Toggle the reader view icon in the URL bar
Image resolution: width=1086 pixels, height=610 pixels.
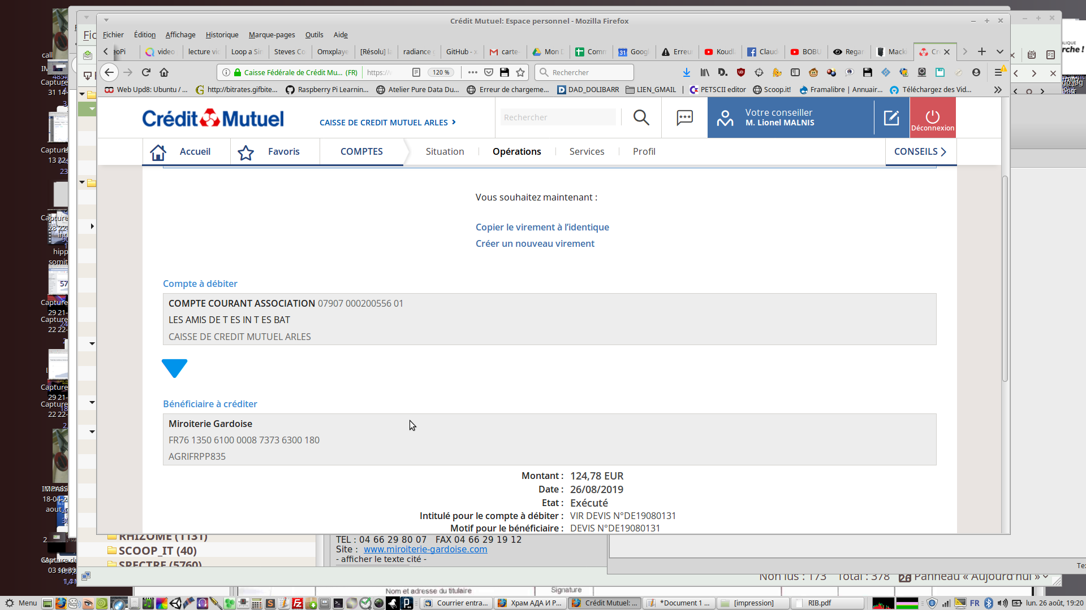coord(416,72)
